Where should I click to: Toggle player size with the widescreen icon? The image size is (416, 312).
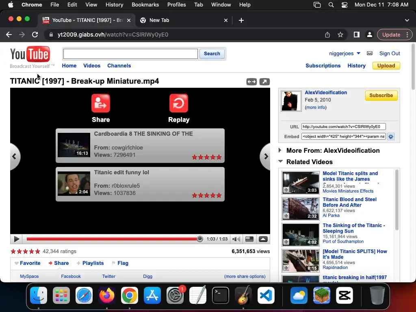tap(249, 239)
